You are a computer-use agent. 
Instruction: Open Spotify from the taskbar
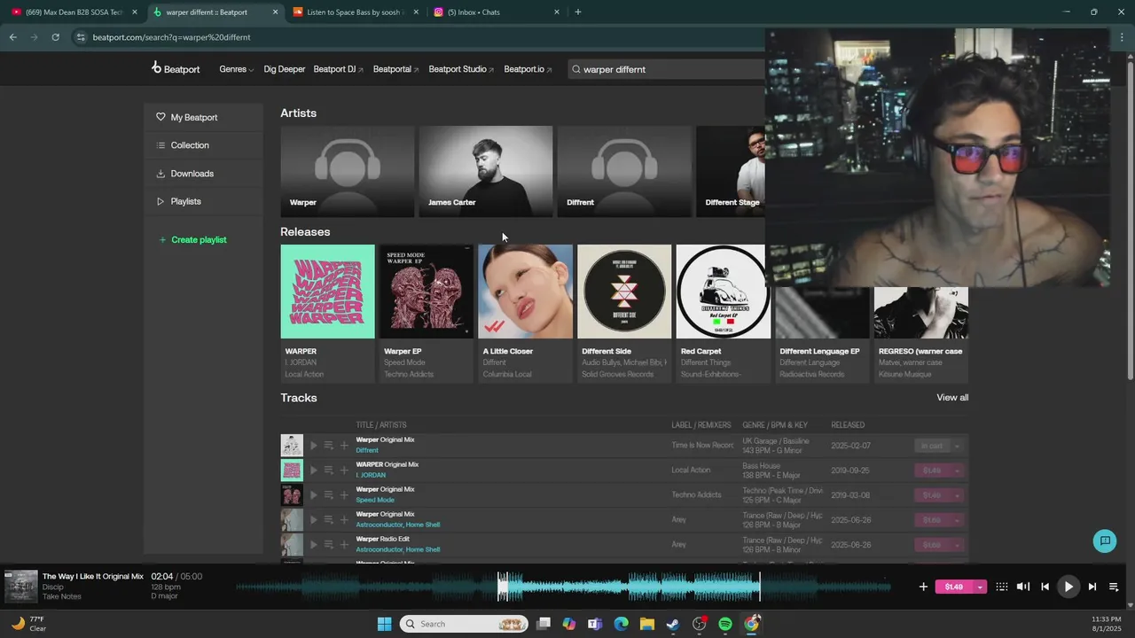tap(725, 624)
